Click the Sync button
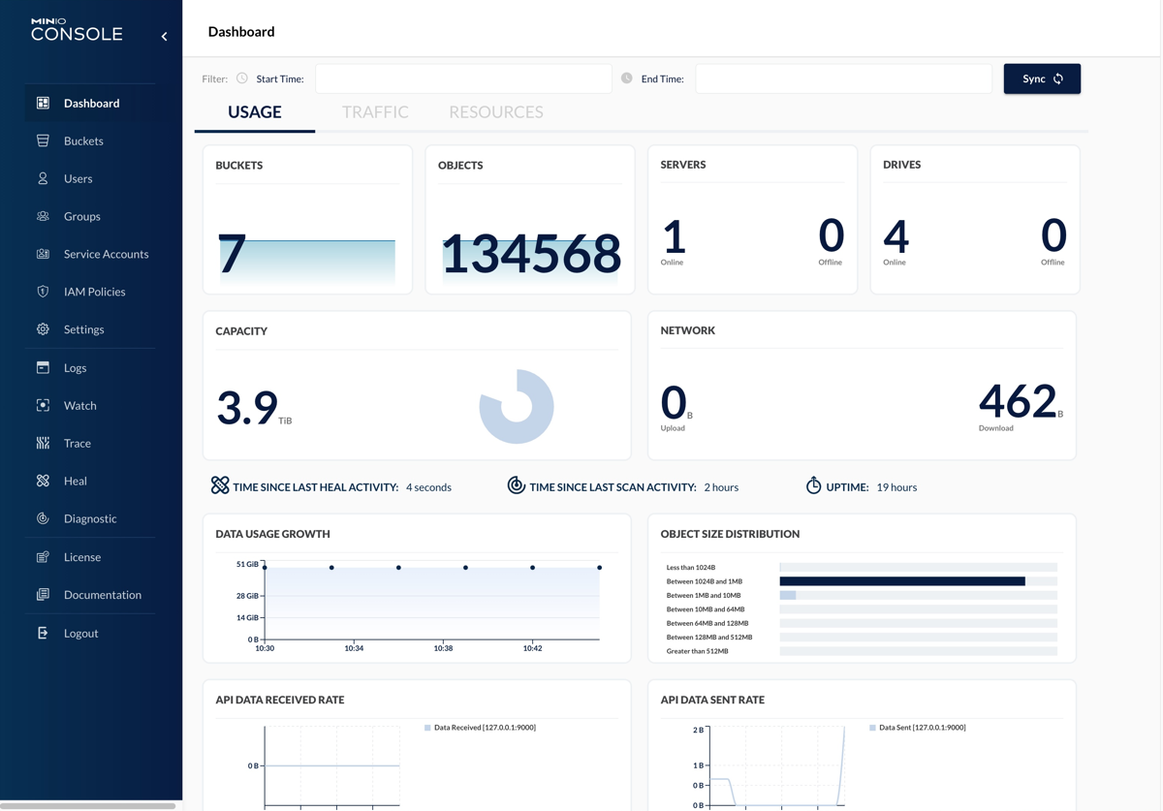The height and width of the screenshot is (811, 1163). tap(1042, 78)
